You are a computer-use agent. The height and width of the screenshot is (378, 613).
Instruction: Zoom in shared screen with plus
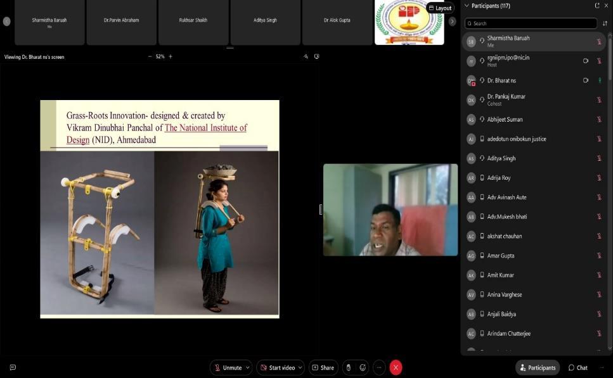pos(171,56)
